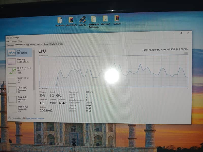Open the Options menu

[14, 41]
